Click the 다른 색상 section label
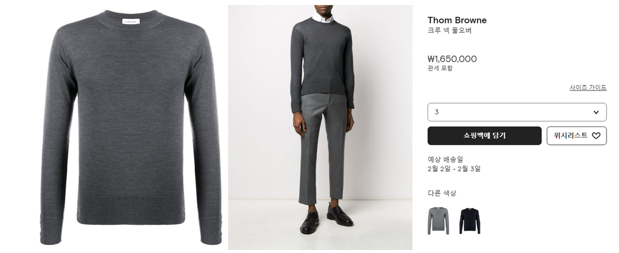The width and height of the screenshot is (619, 253). coord(442,193)
